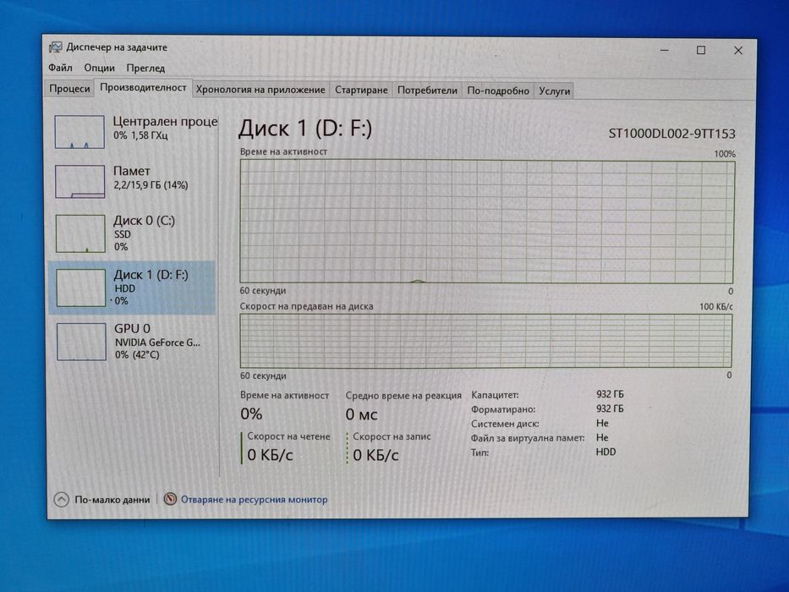Click the Капацитет 932 ГБ value
The width and height of the screenshot is (789, 592).
pyautogui.click(x=610, y=394)
